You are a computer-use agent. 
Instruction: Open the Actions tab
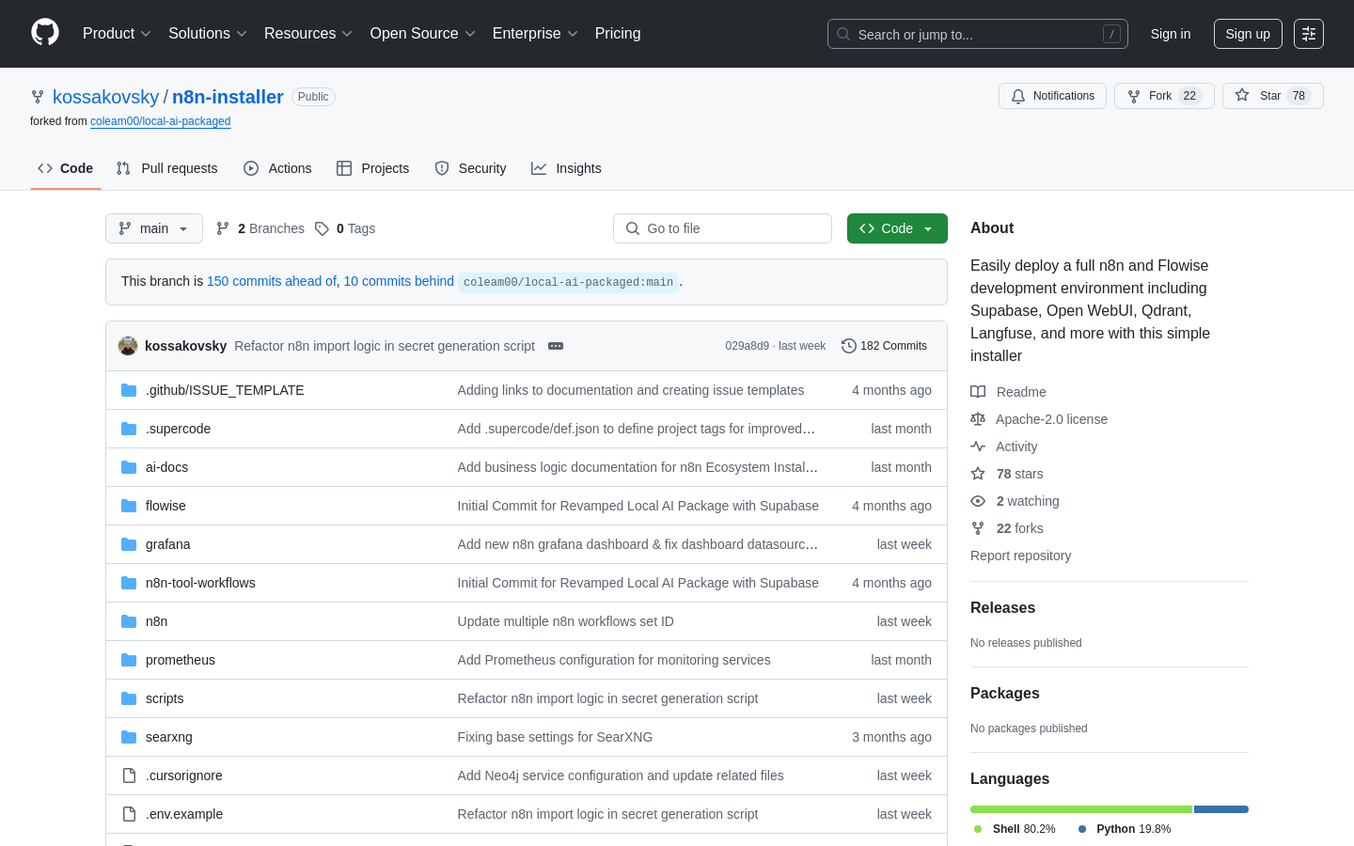(x=277, y=168)
